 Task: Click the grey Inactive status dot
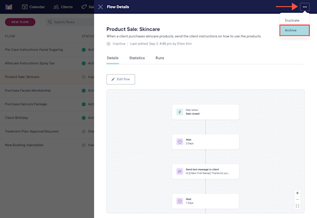[108, 44]
